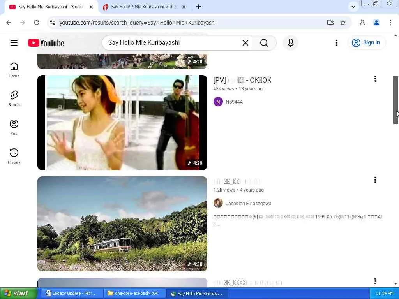Click Jacobian Futasegawa channel avatar
399x299 pixels.
(218, 203)
